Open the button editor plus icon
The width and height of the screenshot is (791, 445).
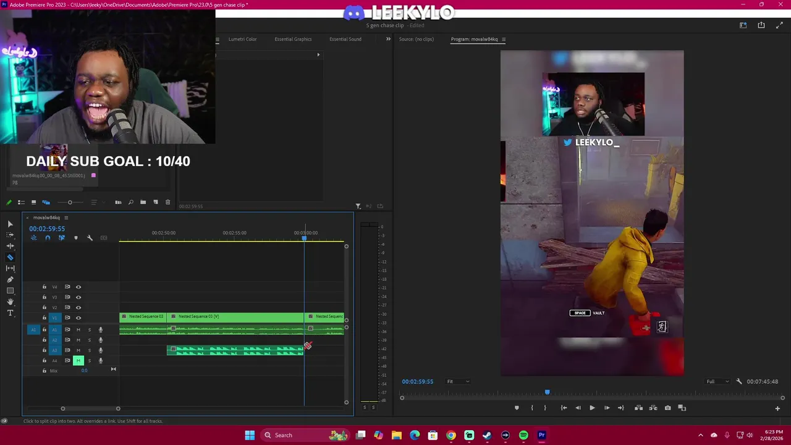point(777,408)
